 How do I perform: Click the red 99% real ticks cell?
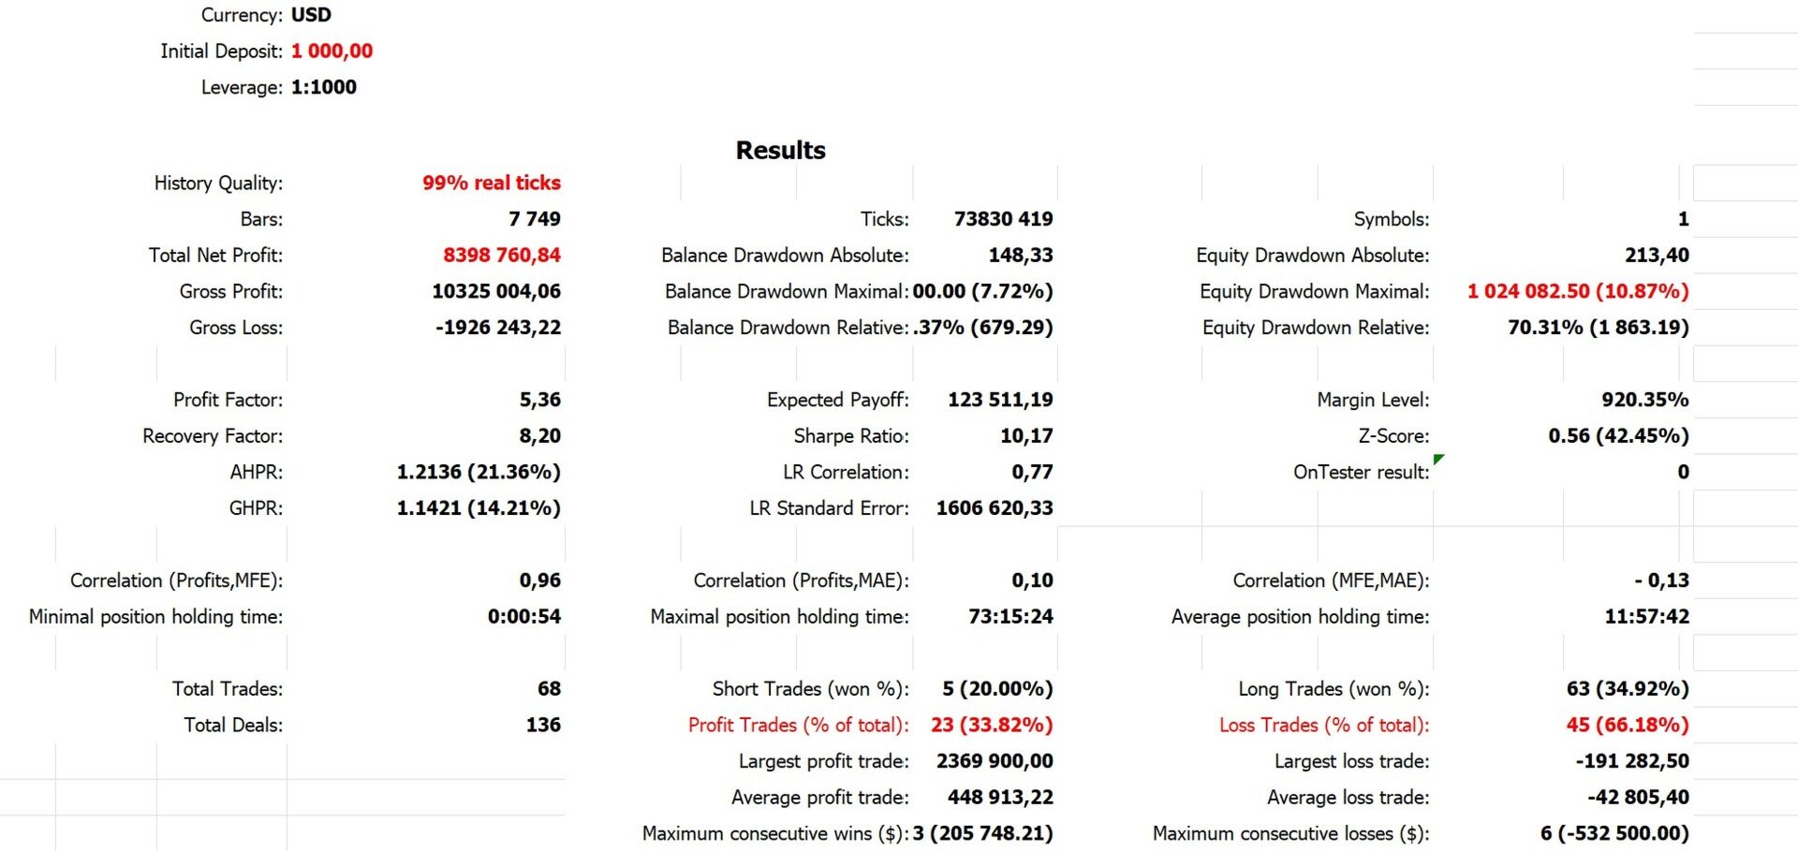click(491, 183)
